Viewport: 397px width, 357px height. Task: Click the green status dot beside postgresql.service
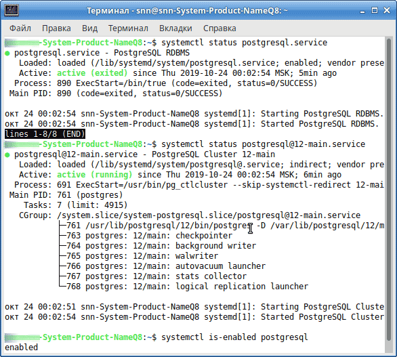coord(7,53)
